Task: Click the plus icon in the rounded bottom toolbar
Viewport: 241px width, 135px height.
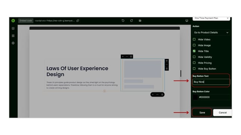Action: coord(153,95)
